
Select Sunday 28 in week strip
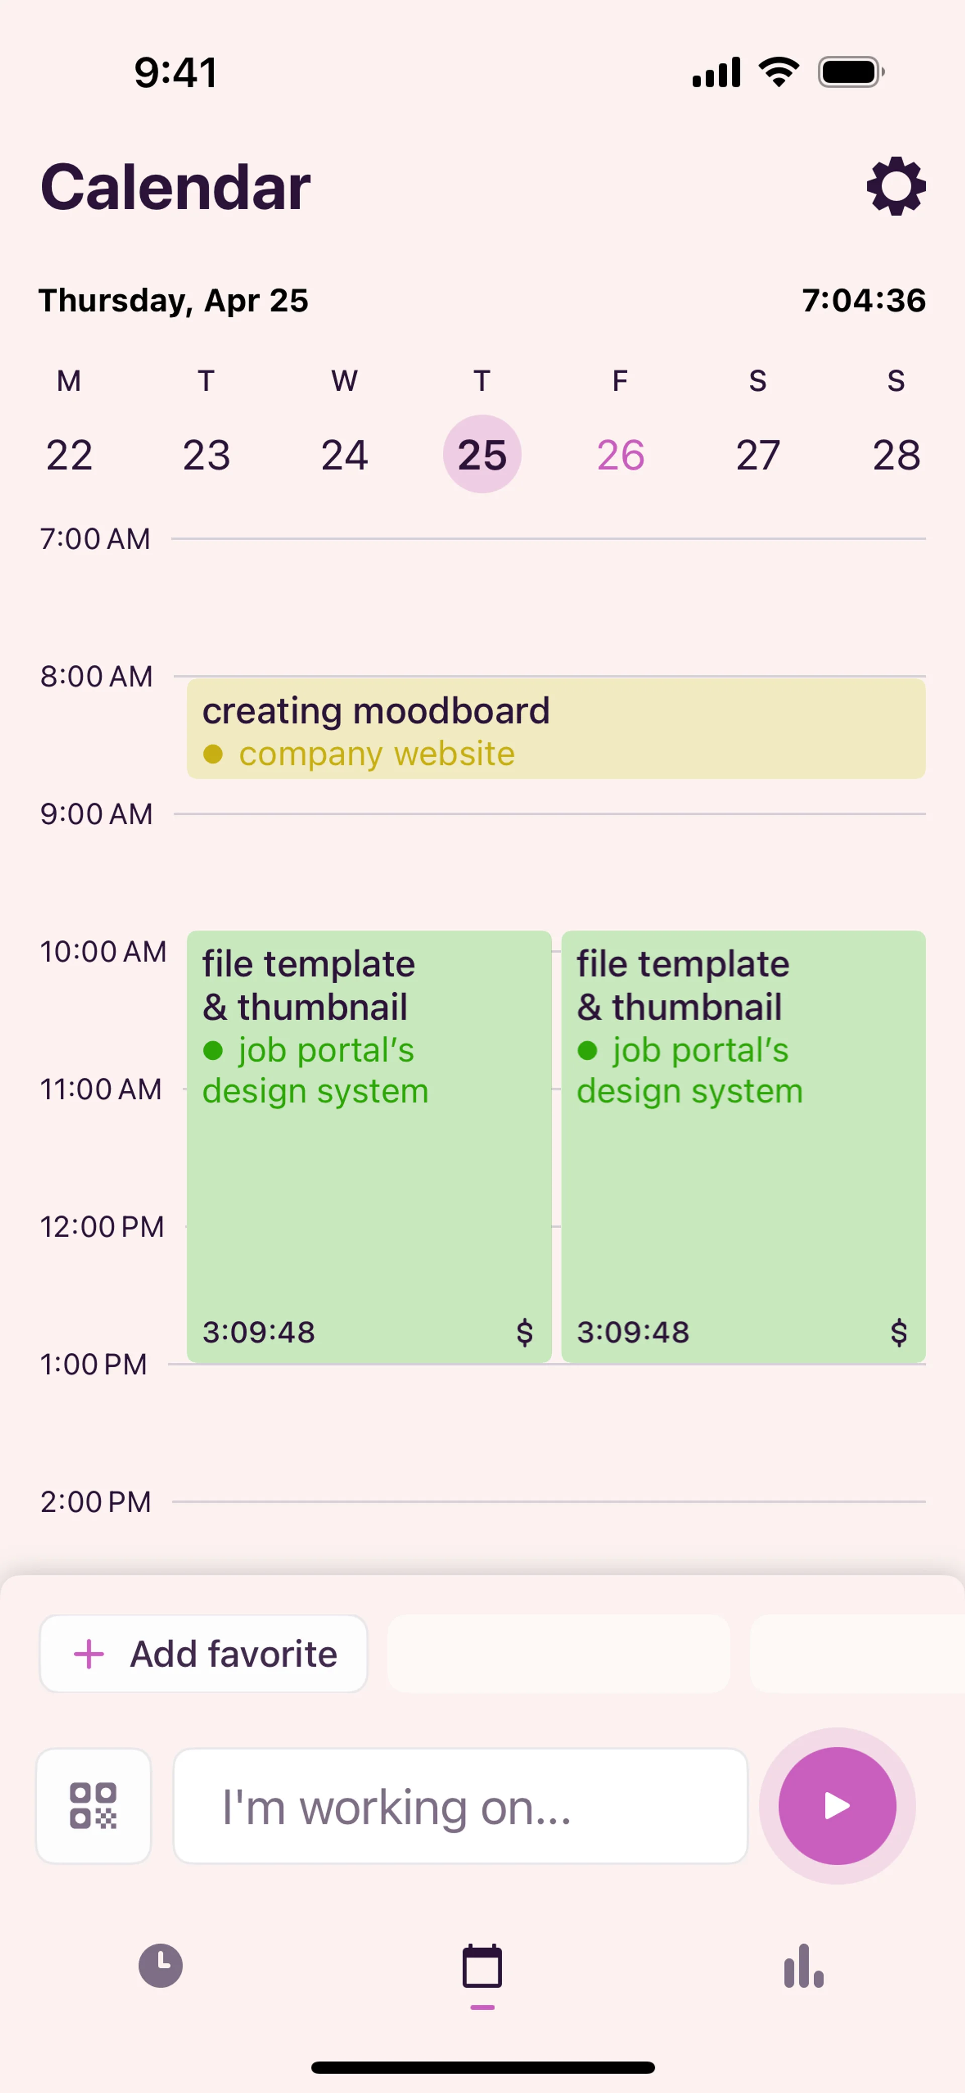[x=896, y=454]
